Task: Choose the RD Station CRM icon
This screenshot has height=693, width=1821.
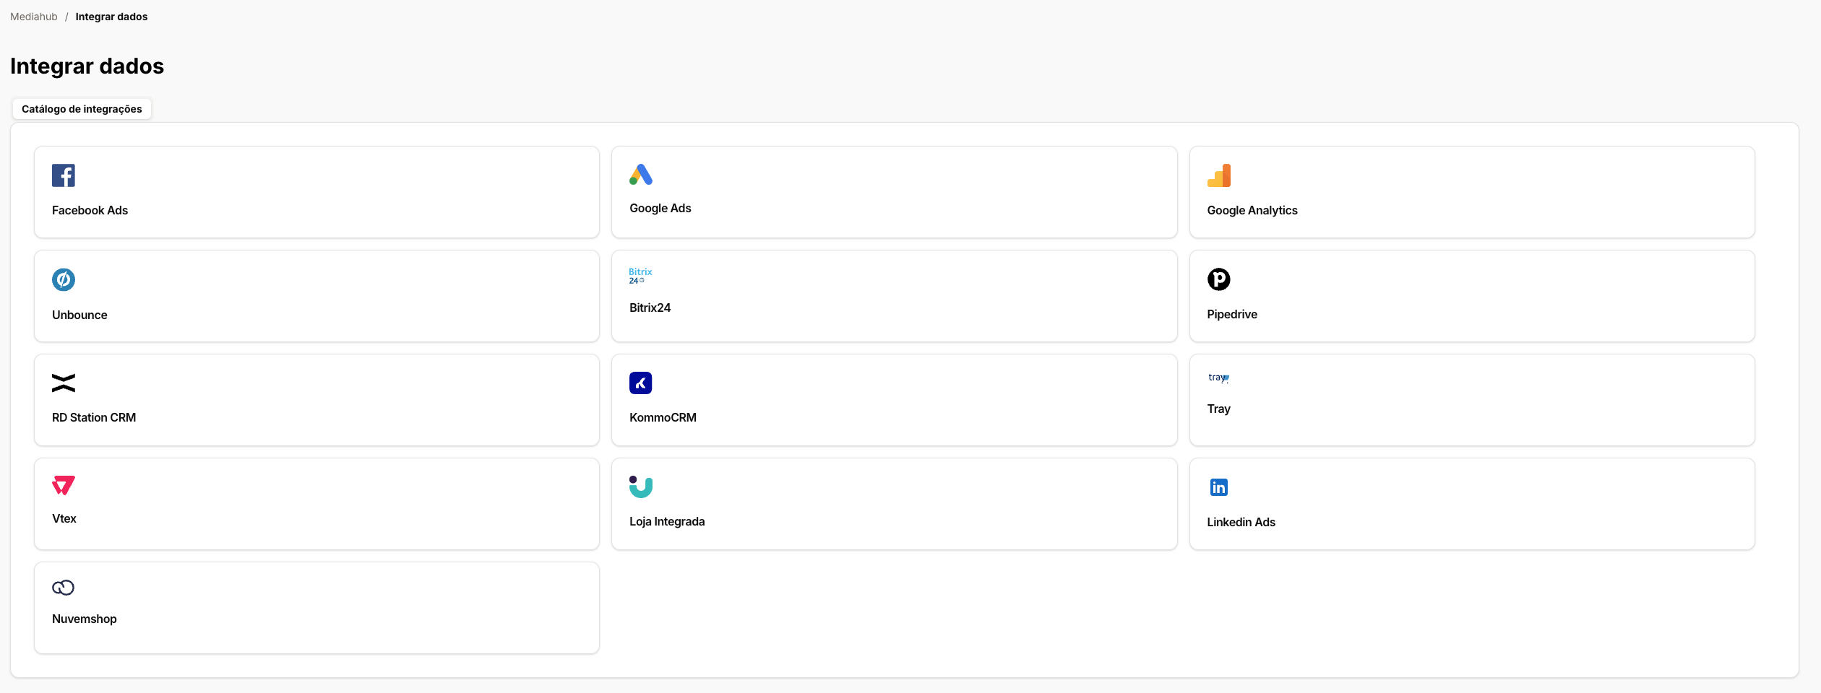Action: click(64, 383)
